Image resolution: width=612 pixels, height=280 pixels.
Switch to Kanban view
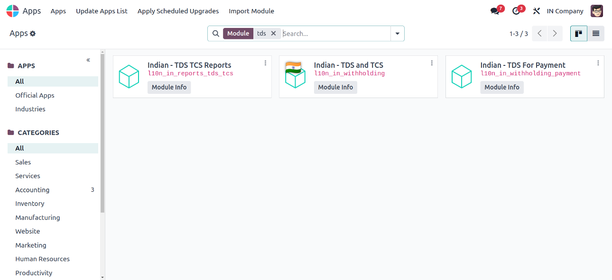click(579, 34)
